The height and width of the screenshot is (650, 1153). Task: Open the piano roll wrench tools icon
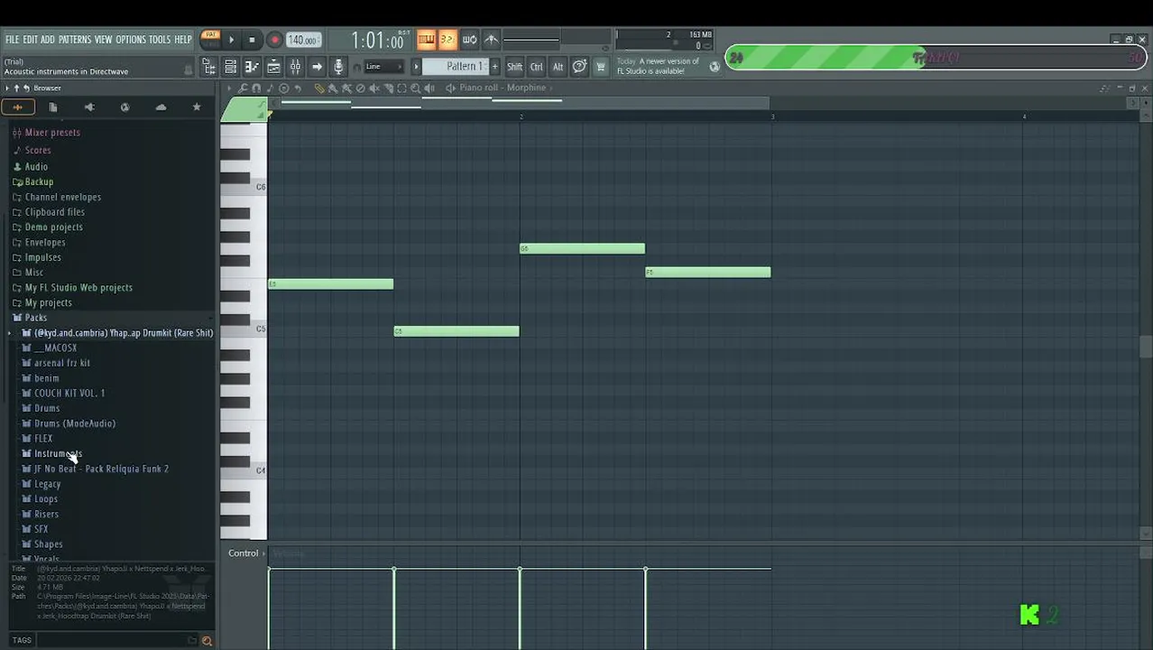[x=243, y=88]
